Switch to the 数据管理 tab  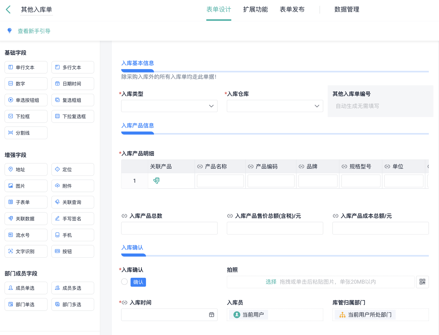(x=347, y=9)
